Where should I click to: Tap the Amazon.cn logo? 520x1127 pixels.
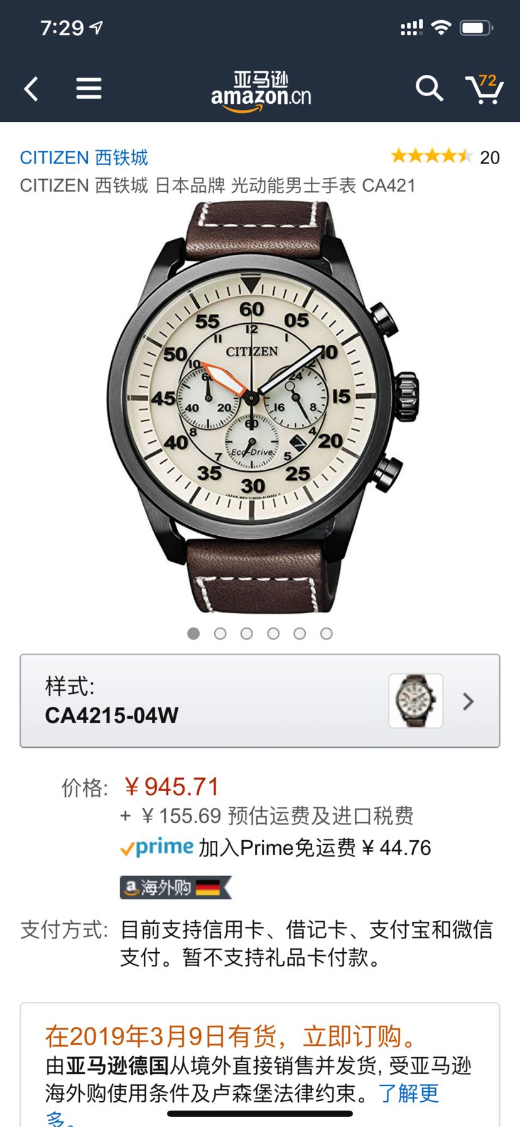click(x=261, y=92)
